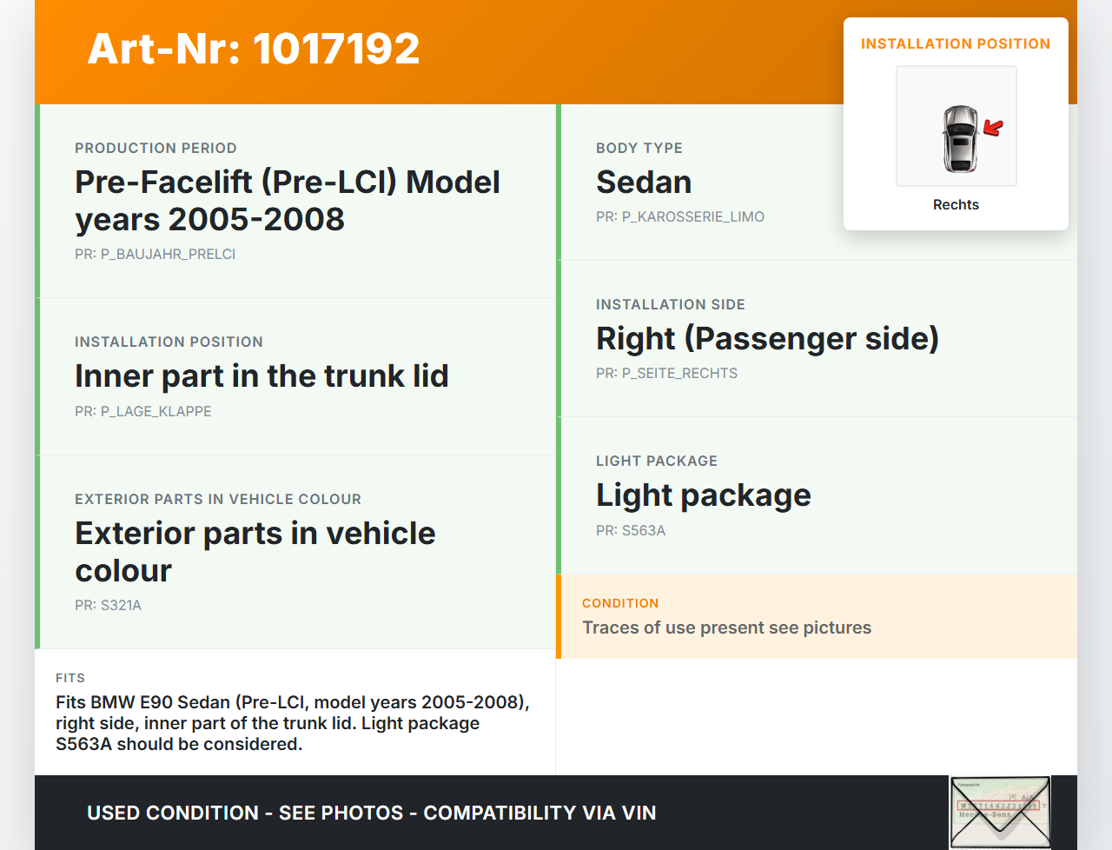Click the PR code P_LAGE_KLAPPE
The image size is (1112, 850).
click(x=142, y=412)
